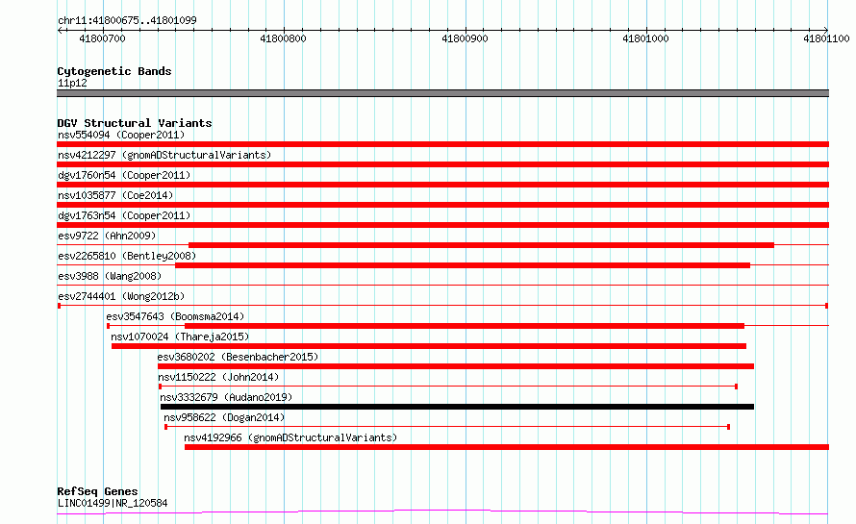
Task: Click the 41801100 ruler tick label
Action: click(826, 38)
